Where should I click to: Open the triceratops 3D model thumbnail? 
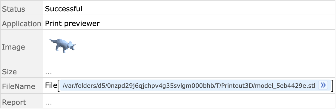pos(63,46)
